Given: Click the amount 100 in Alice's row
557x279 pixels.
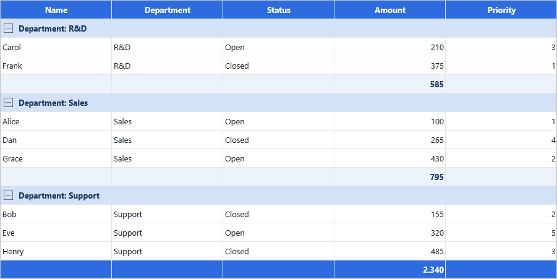Looking at the screenshot, I should (389, 121).
